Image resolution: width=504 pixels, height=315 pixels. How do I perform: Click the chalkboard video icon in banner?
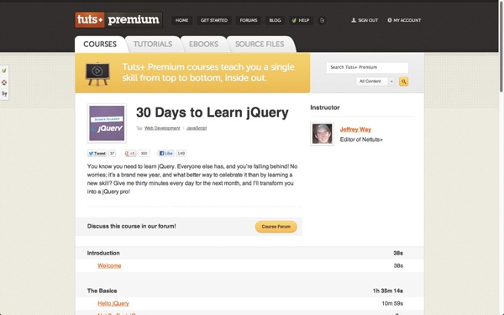point(97,73)
